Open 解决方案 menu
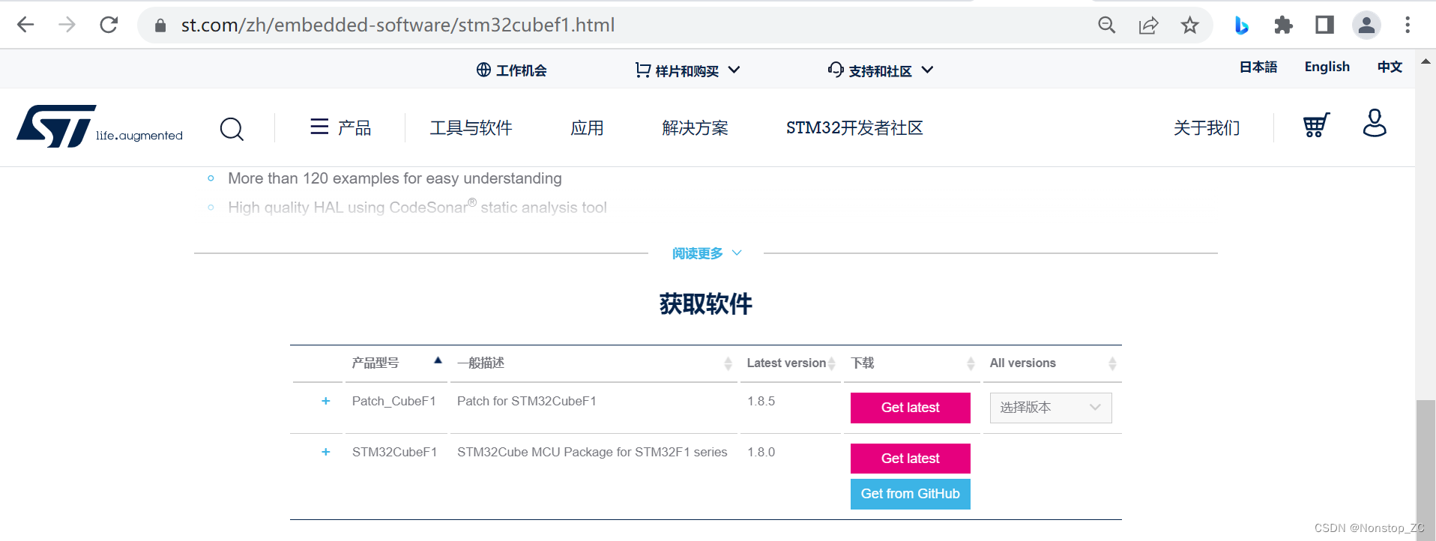Image resolution: width=1436 pixels, height=541 pixels. 695,128
